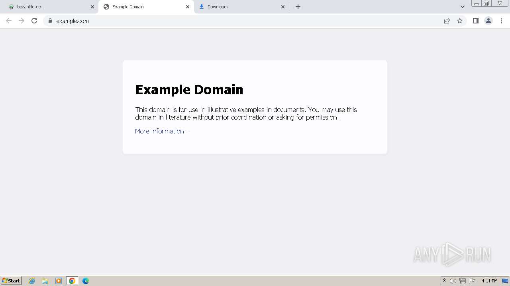Click the Example Domain heading
Image resolution: width=510 pixels, height=286 pixels.
coord(189,90)
